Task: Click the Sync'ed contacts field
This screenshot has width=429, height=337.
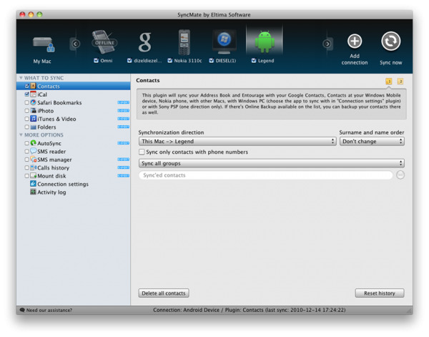Action: [x=265, y=175]
